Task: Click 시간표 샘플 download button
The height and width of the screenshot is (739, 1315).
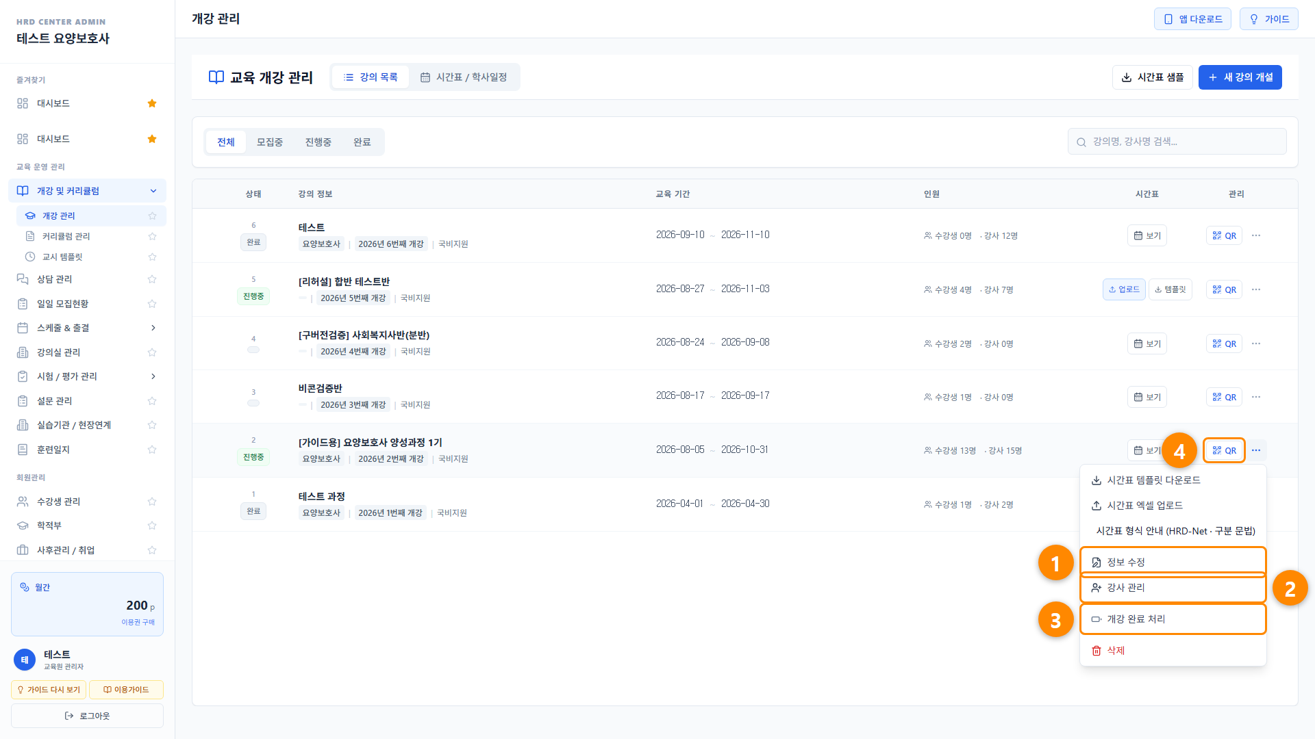Action: click(1153, 77)
